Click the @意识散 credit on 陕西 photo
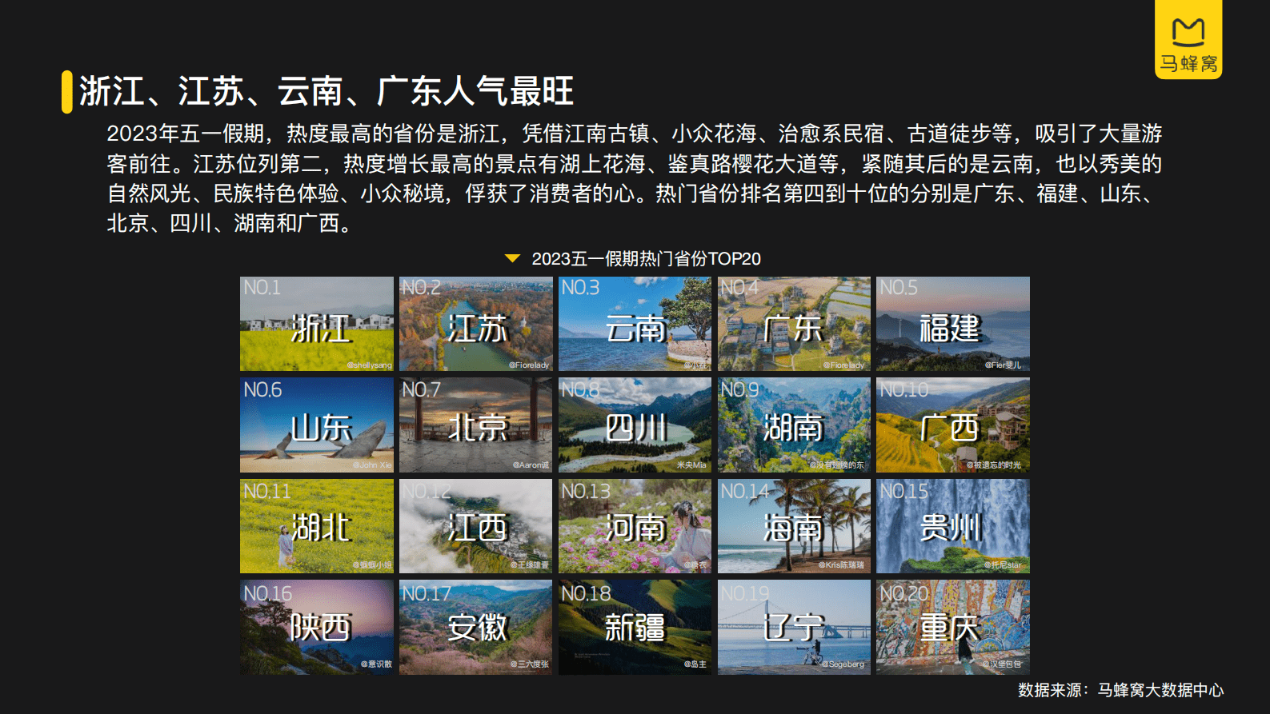This screenshot has height=714, width=1270. click(376, 664)
